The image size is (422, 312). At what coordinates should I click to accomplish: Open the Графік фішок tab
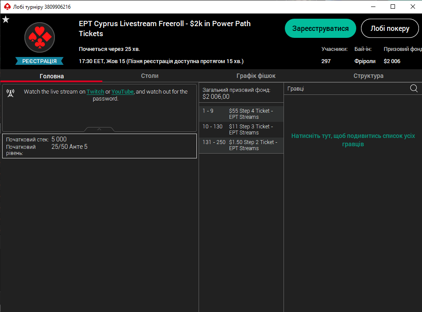click(256, 76)
